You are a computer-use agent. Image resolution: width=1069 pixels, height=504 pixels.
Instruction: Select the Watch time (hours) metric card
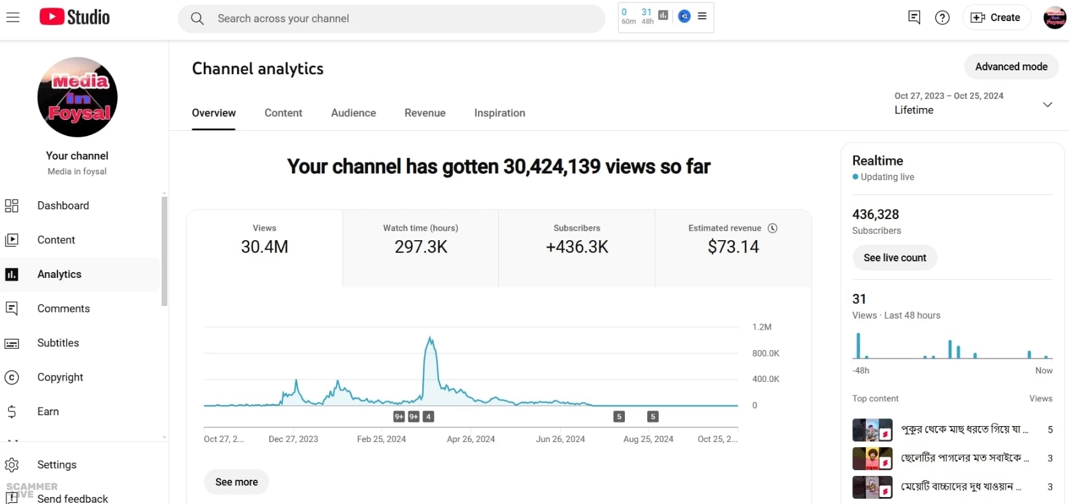420,248
